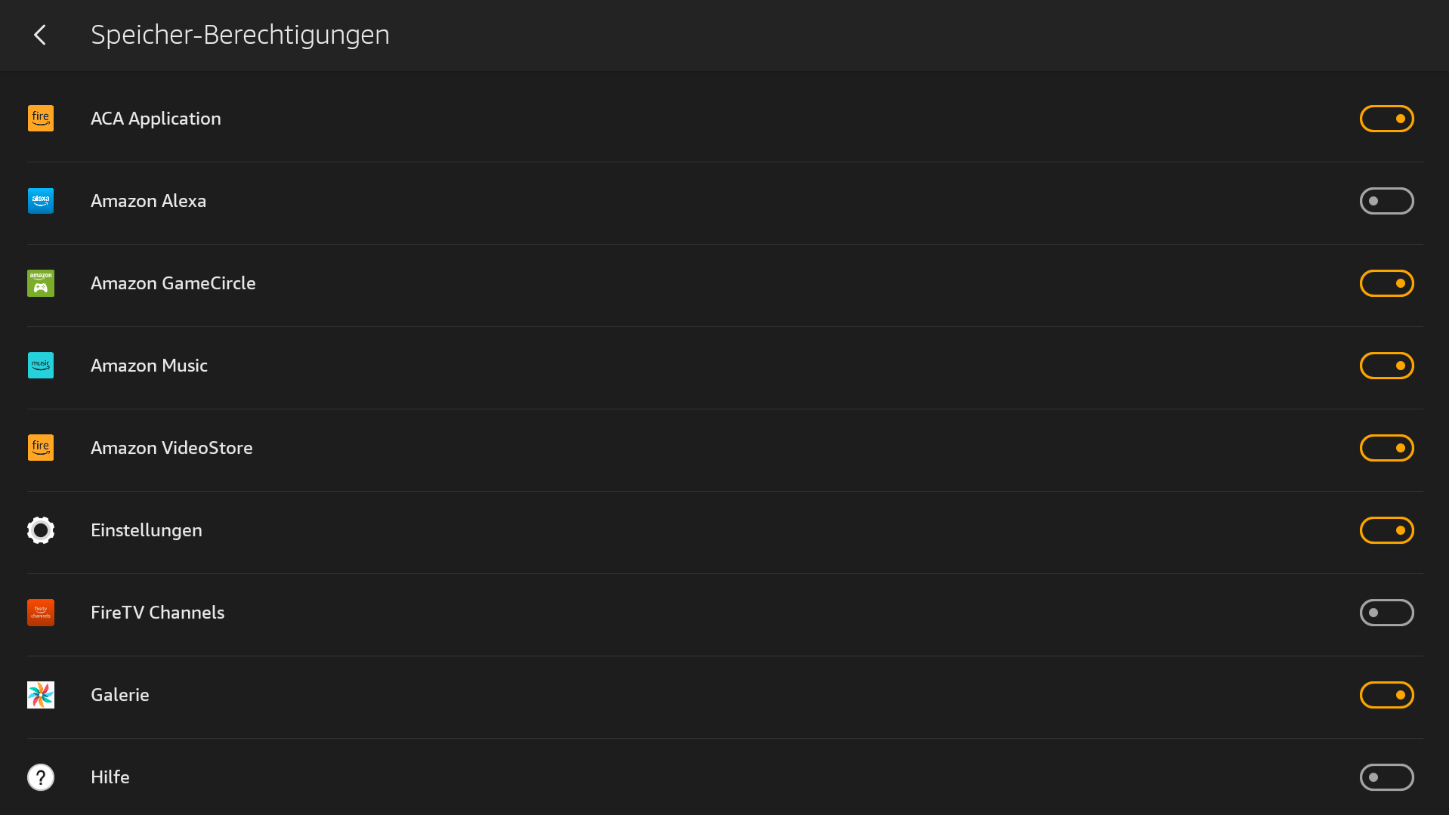Disable storage permission for ACA Application

(x=1386, y=119)
